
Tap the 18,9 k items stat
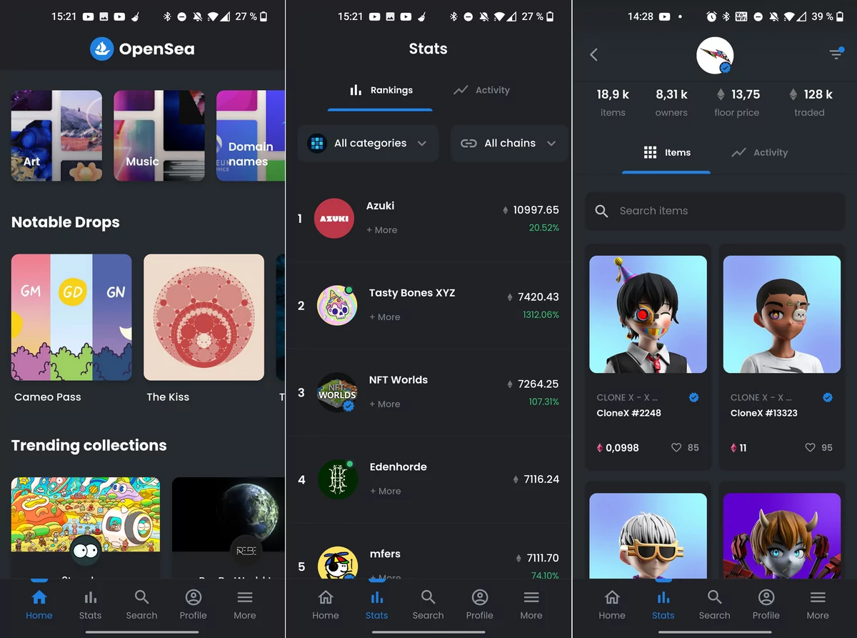click(x=613, y=102)
